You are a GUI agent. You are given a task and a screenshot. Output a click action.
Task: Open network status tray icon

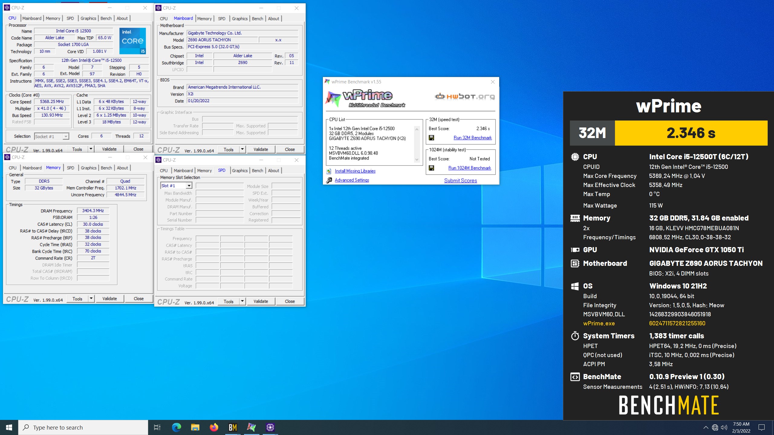(x=715, y=427)
